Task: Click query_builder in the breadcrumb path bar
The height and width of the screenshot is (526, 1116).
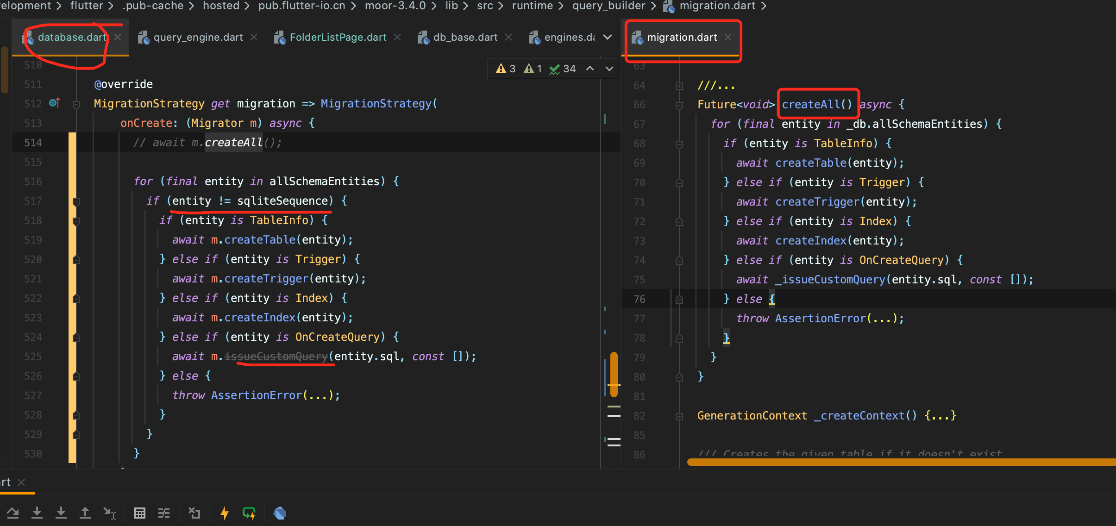Action: click(x=608, y=6)
